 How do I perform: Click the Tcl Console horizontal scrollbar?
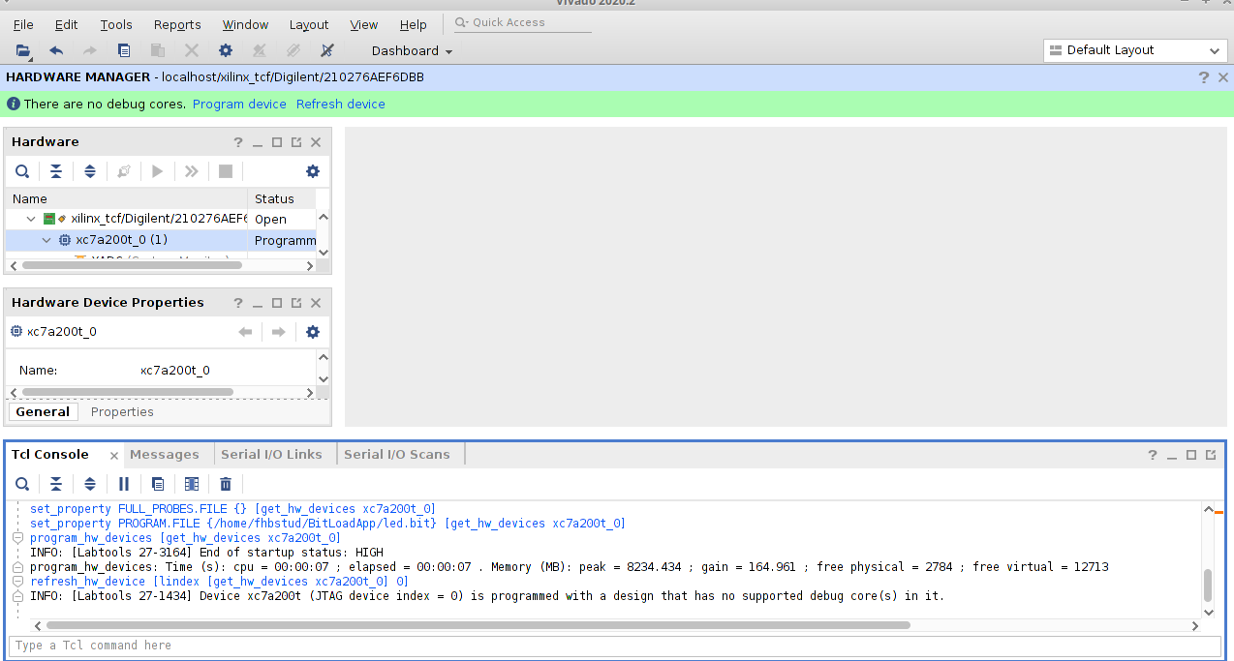click(465, 625)
